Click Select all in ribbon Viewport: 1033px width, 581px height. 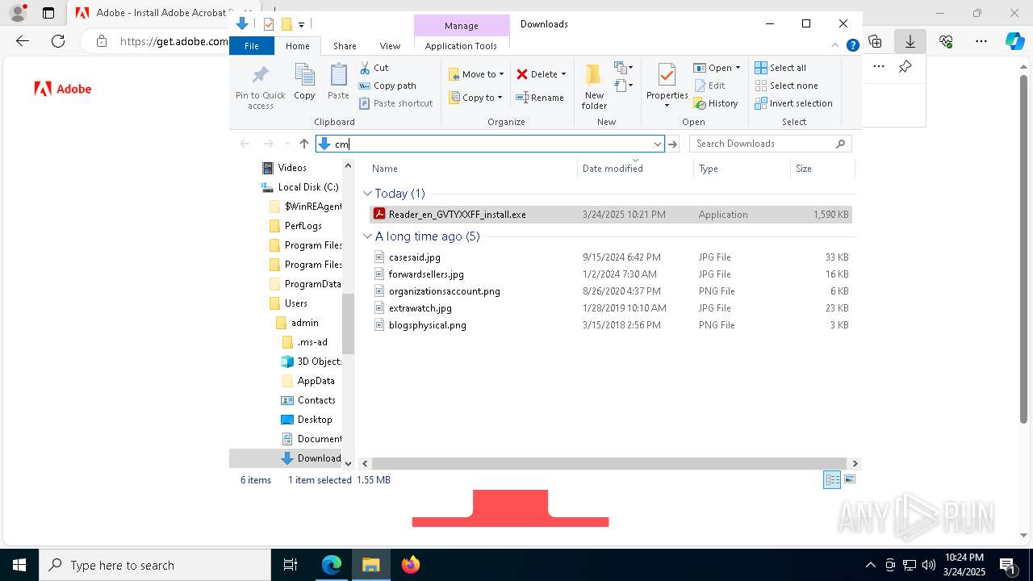[x=780, y=68]
